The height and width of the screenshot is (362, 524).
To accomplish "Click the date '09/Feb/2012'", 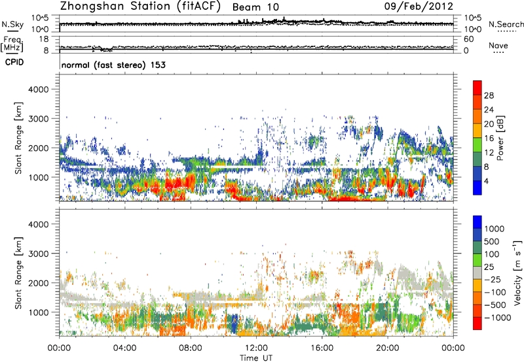I will pyautogui.click(x=419, y=7).
